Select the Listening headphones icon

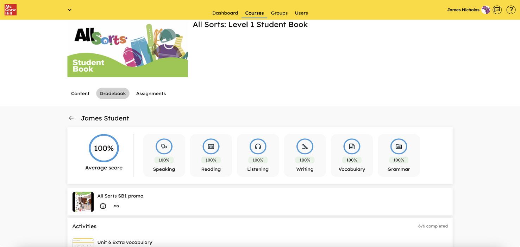point(258,147)
